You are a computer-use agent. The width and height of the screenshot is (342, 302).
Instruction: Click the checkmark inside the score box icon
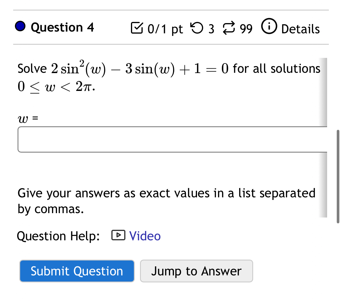(137, 28)
